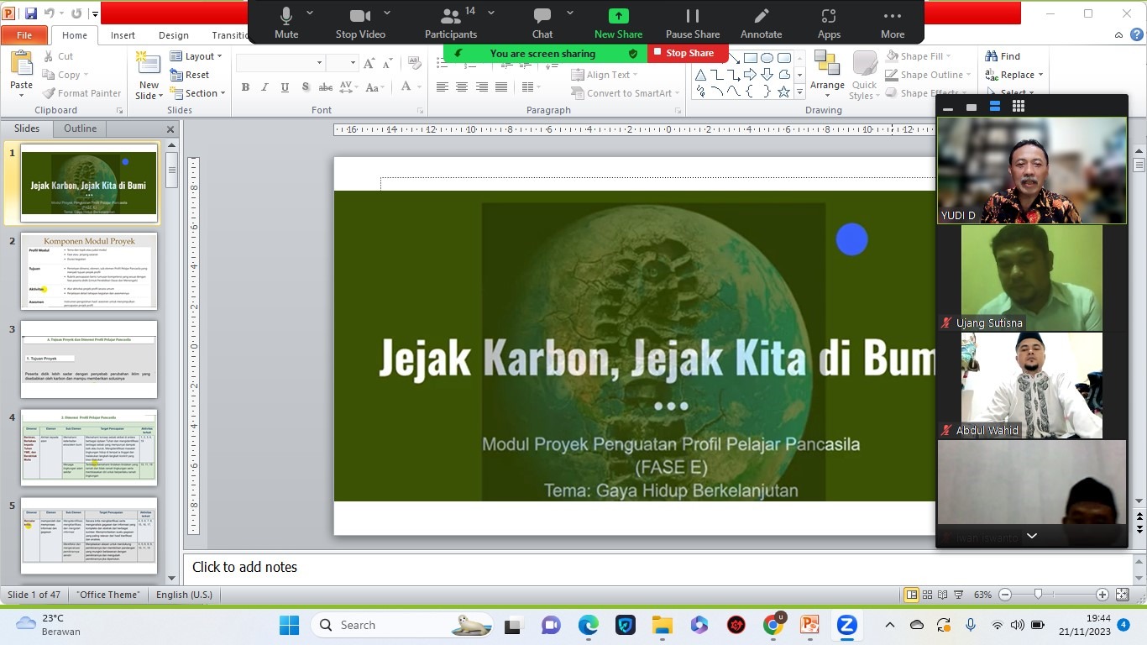Toggle text Shadow formatting

pos(305,87)
